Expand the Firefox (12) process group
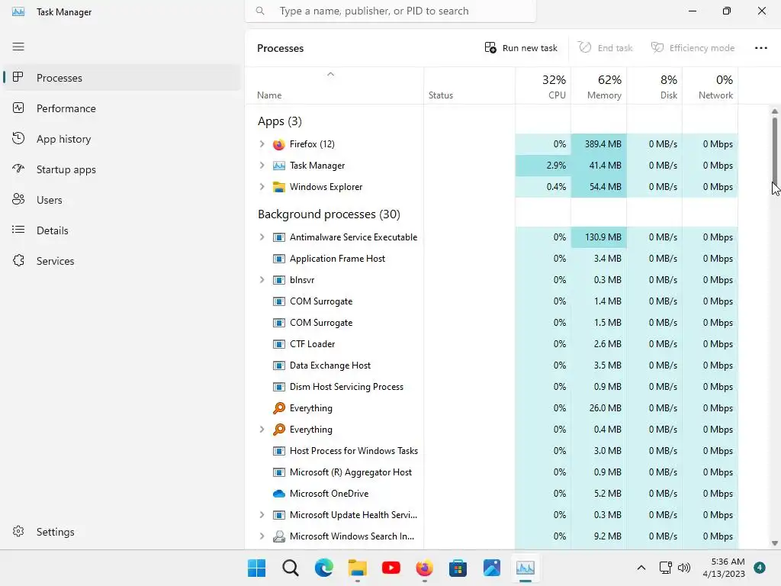Viewport: 781px width, 586px height. tap(262, 144)
